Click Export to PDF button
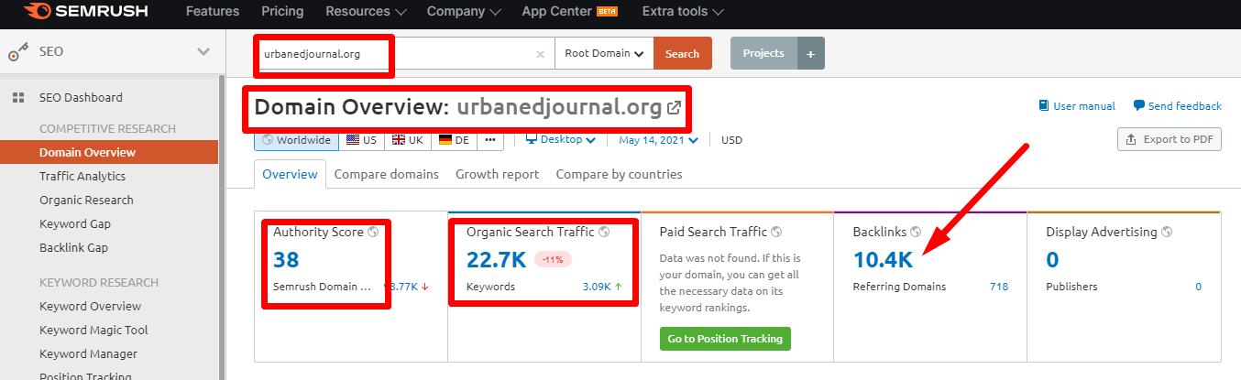The width and height of the screenshot is (1241, 380). pos(1170,139)
